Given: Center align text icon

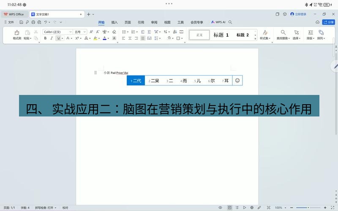Looking at the screenshot, I should pyautogui.click(x=130, y=38).
